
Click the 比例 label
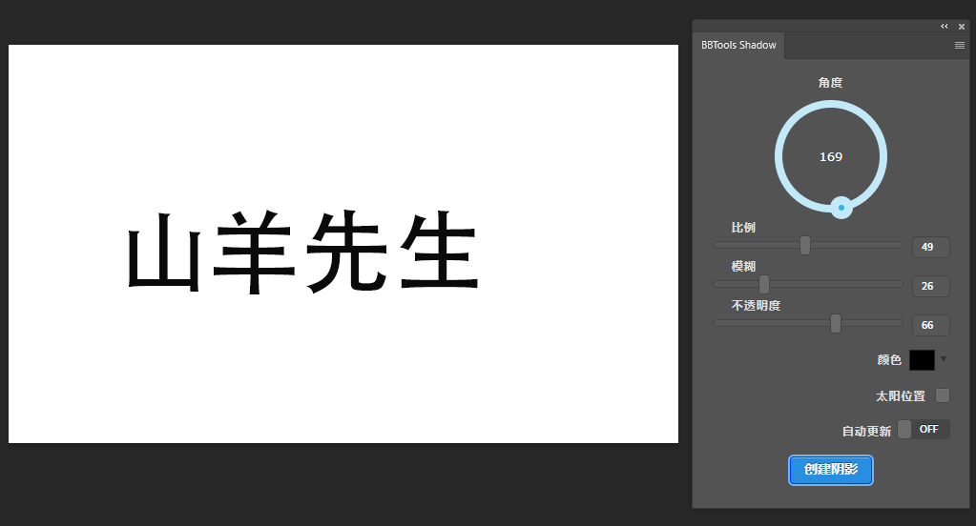coord(743,228)
